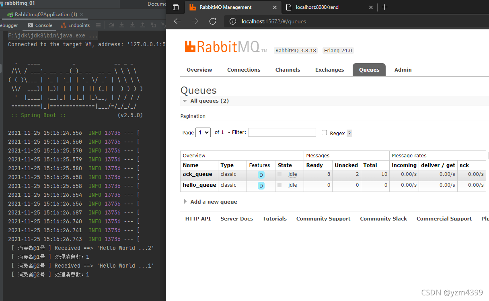Viewport: 489px width, 301px height.
Task: Sort queues by Total column
Action: pyautogui.click(x=370, y=165)
